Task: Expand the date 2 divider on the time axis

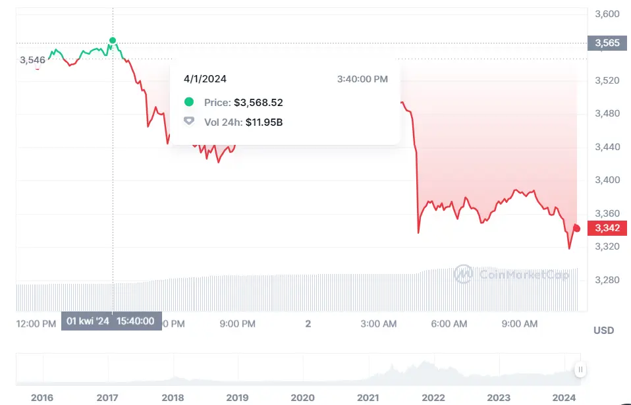Action: coord(307,323)
